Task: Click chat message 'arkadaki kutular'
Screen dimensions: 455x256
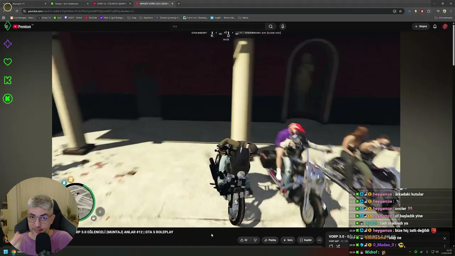Action: [x=409, y=194]
